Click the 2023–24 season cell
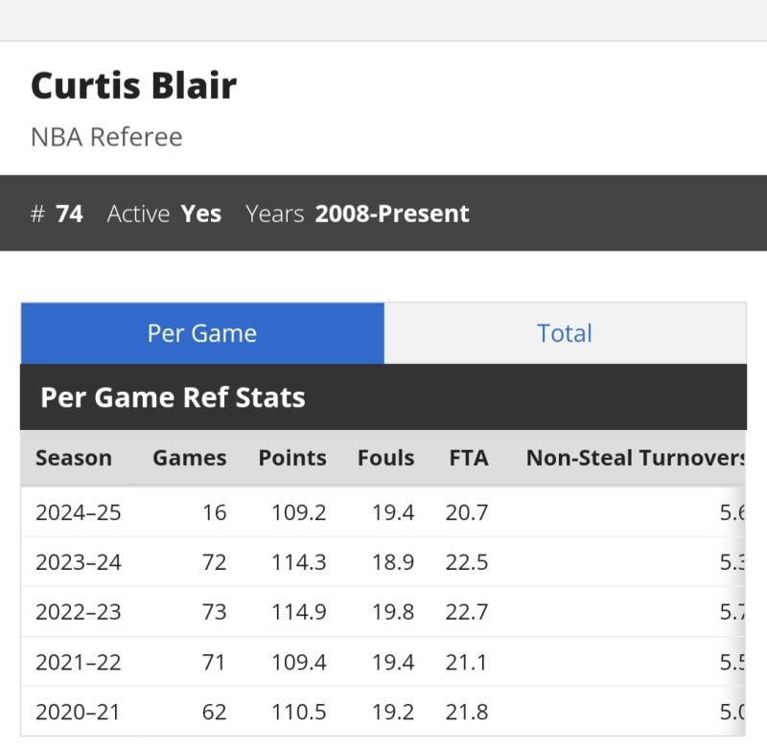This screenshot has width=767, height=748. [79, 562]
